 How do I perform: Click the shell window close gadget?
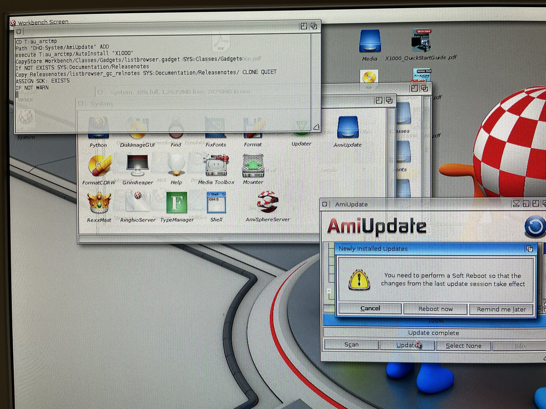point(19,32)
